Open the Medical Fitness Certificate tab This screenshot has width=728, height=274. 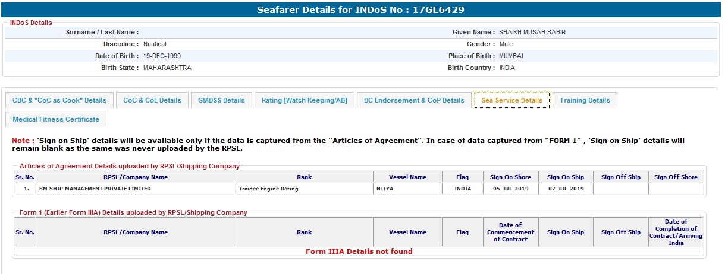coord(56,119)
